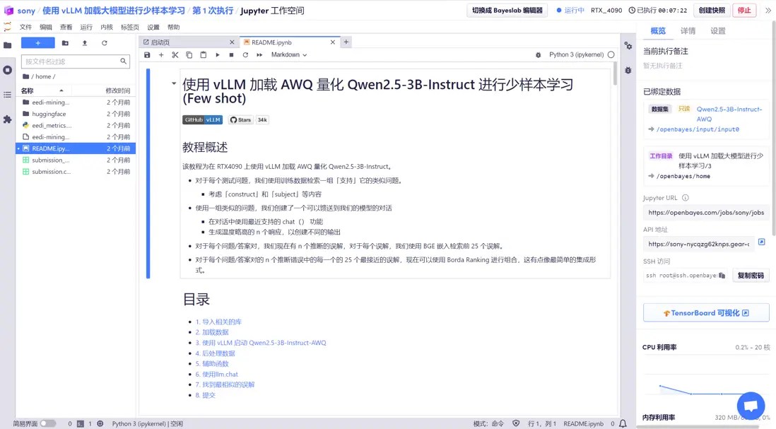776x429 pixels.
Task: Upload files via the upload arrow icon
Action: coord(85,43)
